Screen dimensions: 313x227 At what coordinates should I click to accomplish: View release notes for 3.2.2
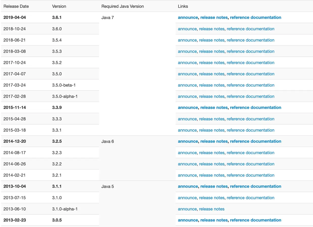212,164
